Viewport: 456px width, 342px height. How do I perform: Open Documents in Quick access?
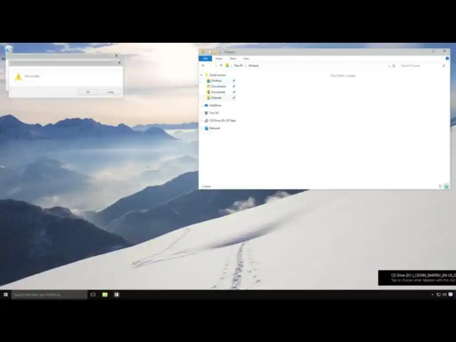tap(216, 86)
